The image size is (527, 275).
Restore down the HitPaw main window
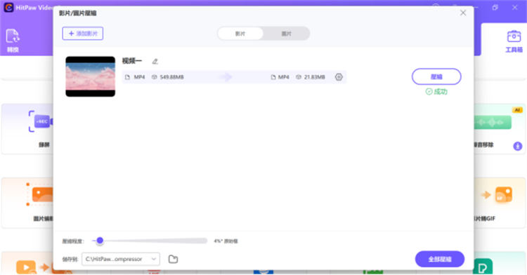coord(495,8)
